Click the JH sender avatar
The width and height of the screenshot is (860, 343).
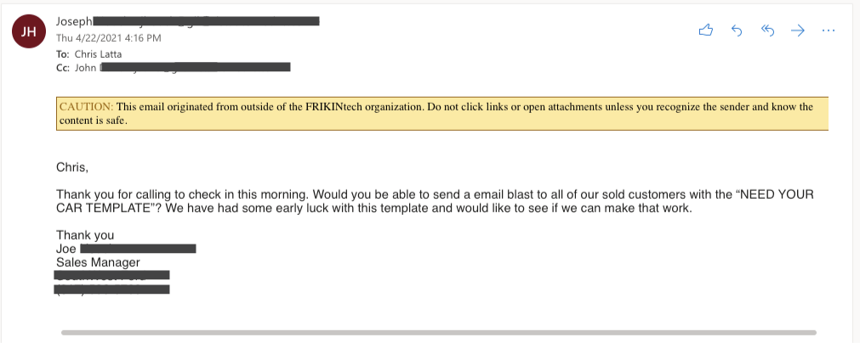click(29, 31)
